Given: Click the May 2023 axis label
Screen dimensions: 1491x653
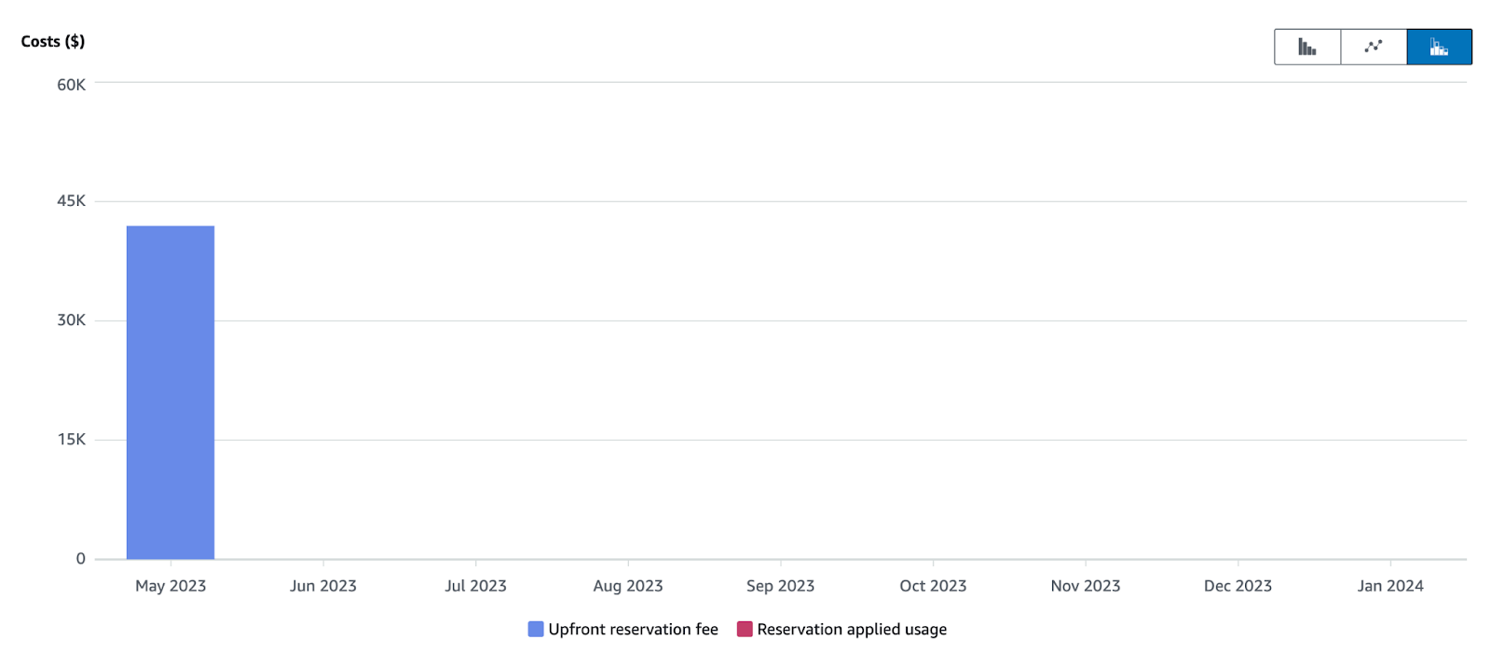Looking at the screenshot, I should [x=171, y=586].
